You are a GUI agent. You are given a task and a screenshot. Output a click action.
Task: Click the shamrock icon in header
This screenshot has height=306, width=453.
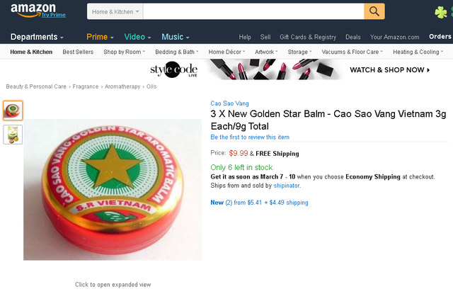441,12
